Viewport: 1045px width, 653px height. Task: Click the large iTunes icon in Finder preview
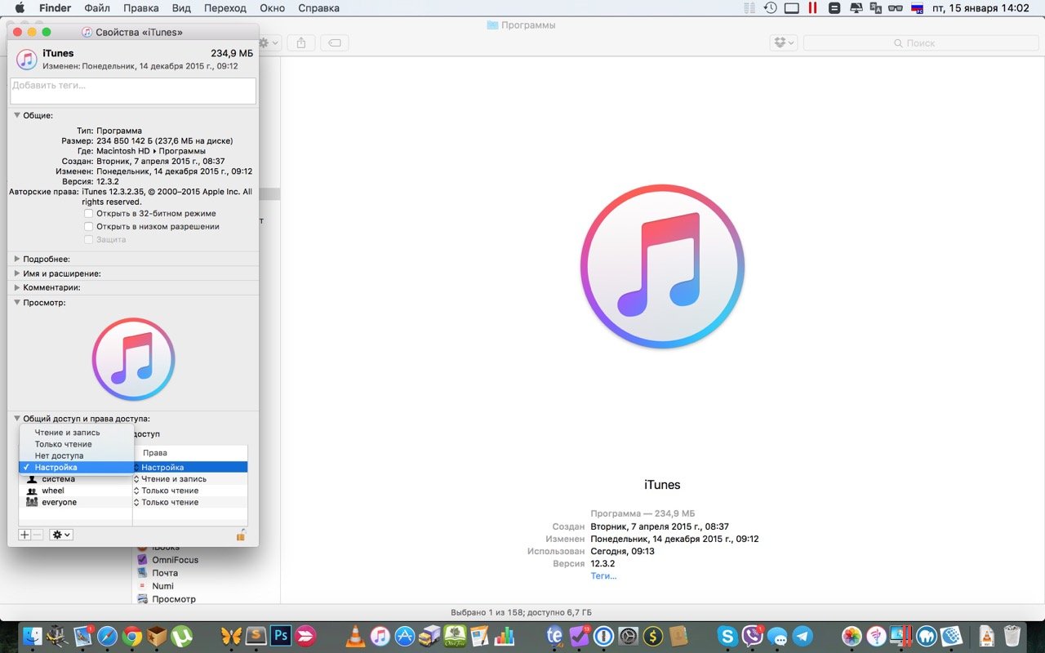[x=662, y=267]
